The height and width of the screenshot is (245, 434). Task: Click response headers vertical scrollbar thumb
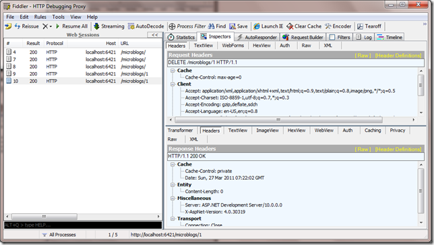tap(421, 190)
